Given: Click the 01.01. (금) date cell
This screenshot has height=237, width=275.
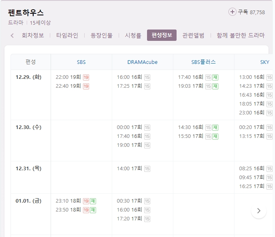Looking at the screenshot, I should 28,201.
